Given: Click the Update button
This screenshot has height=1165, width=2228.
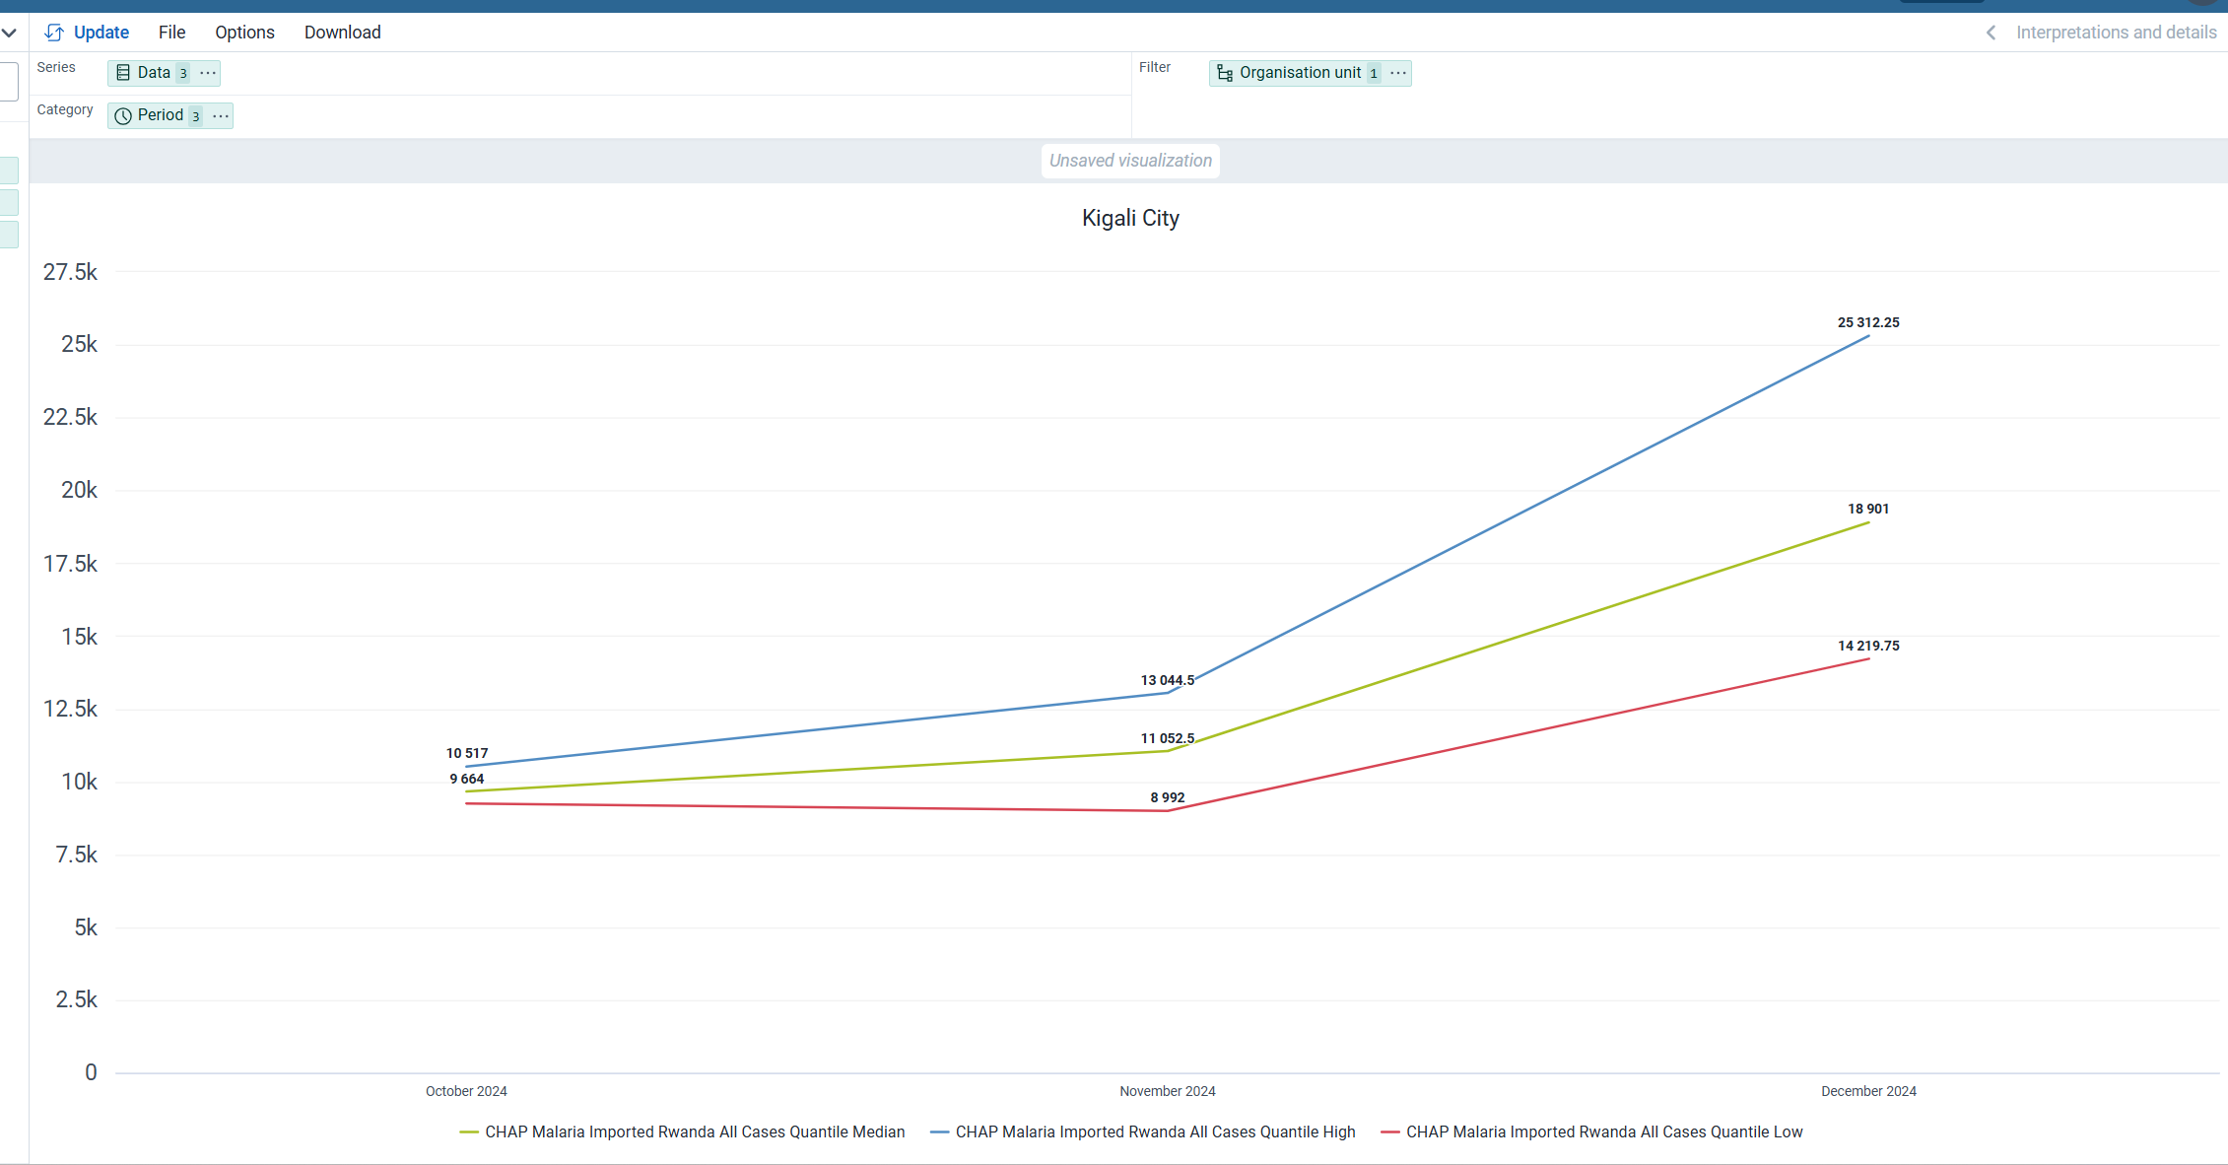Looking at the screenshot, I should tap(101, 33).
